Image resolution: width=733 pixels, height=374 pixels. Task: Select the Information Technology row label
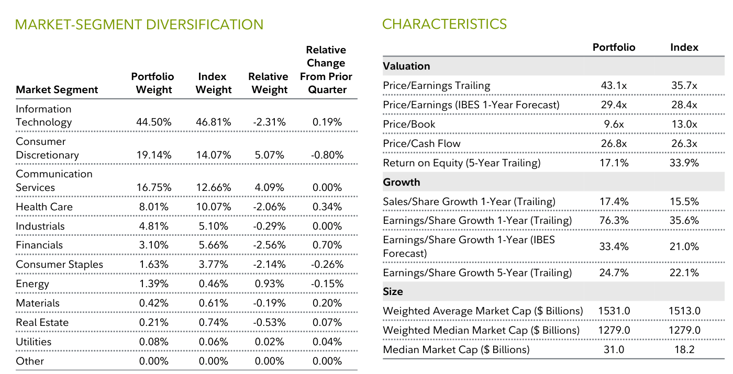coord(43,116)
